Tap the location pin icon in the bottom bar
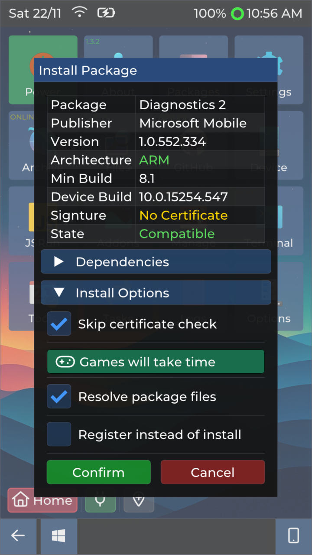Viewport: 312px width, 555px height. (x=139, y=500)
